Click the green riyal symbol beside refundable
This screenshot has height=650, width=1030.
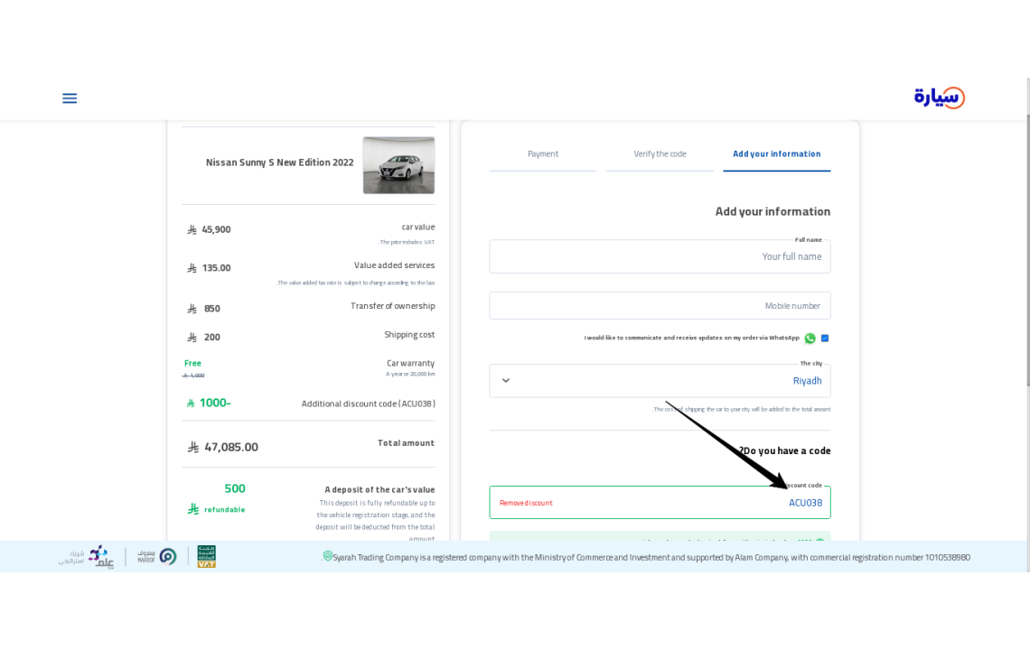[x=193, y=509]
